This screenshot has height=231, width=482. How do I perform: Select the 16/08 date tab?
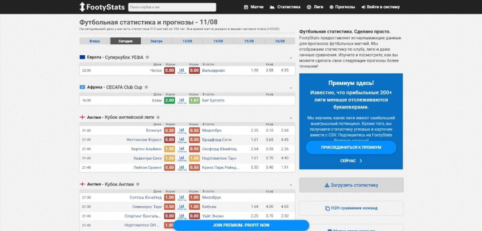280,41
